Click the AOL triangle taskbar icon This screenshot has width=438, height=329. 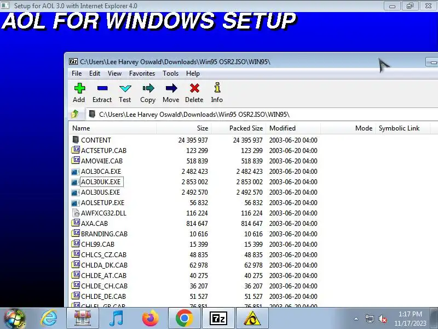point(252,319)
